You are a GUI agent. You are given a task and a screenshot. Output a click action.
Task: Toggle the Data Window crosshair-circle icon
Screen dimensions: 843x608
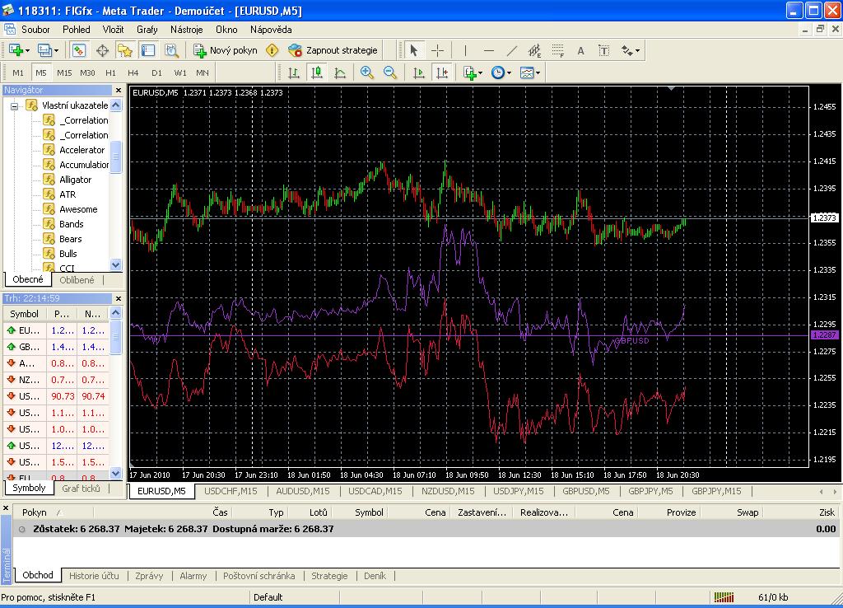(x=102, y=50)
